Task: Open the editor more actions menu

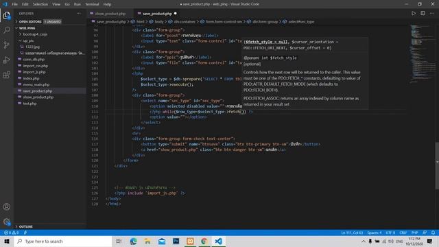Action: click(x=432, y=13)
